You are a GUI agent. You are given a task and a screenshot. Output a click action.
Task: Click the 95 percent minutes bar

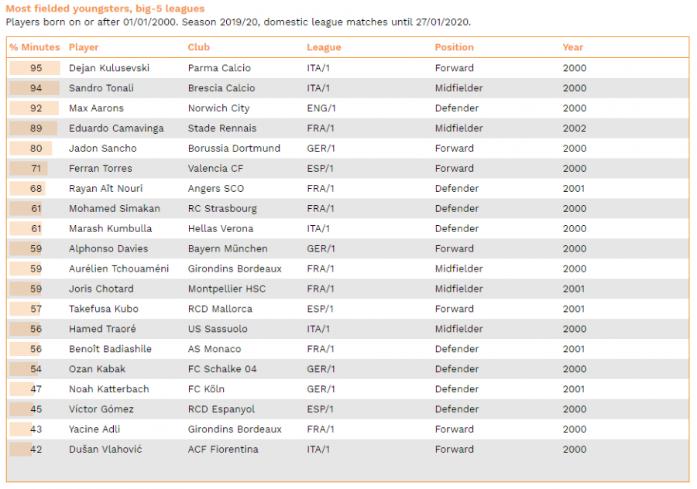(35, 68)
